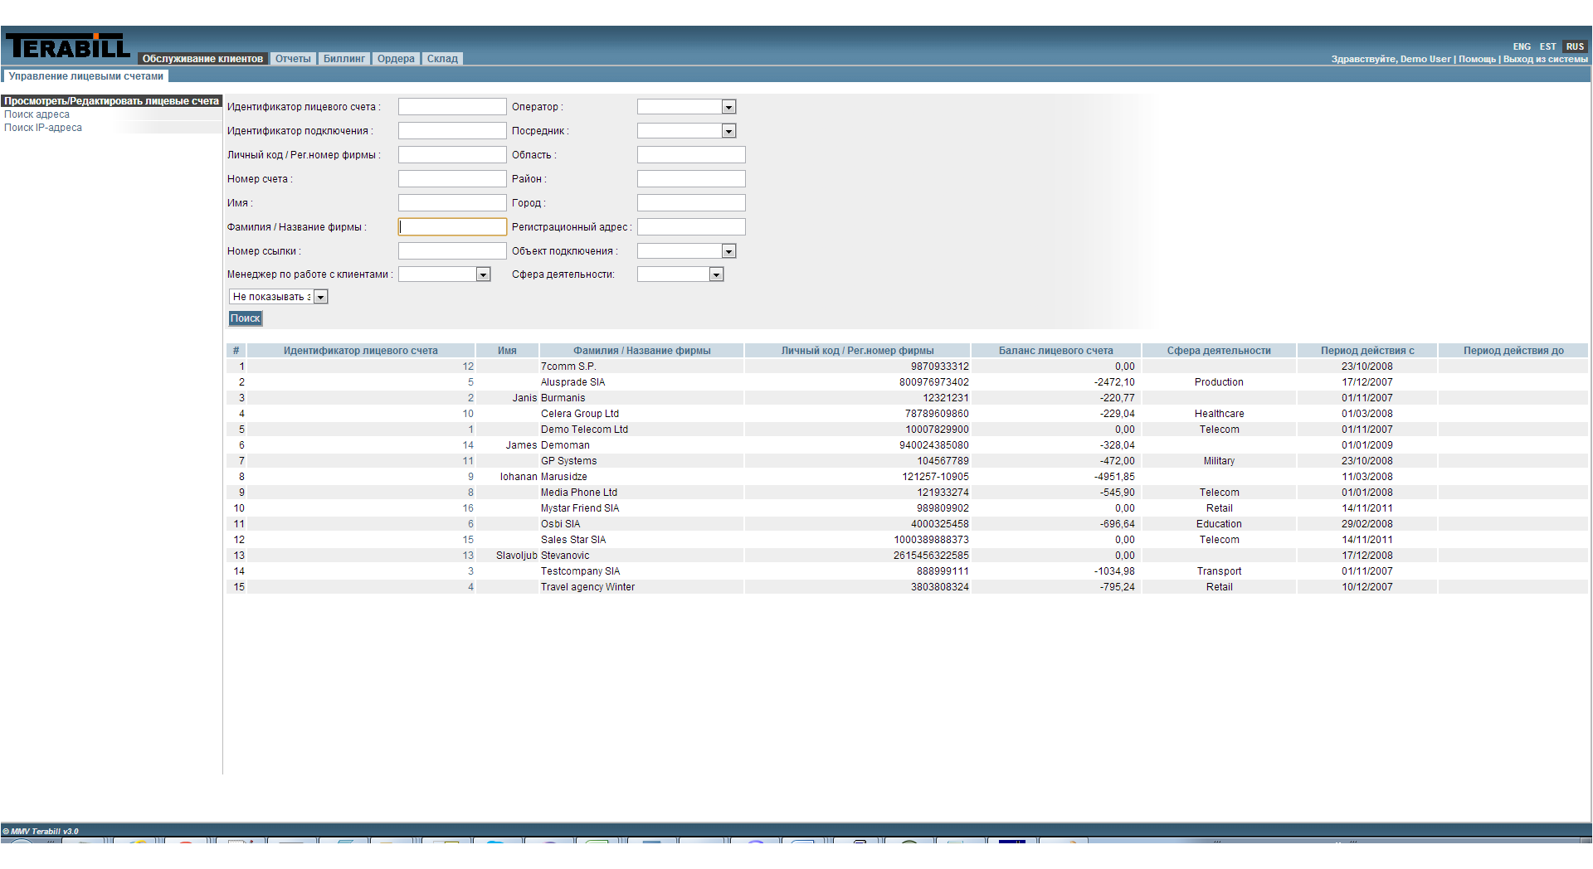Expand the Сфера деятельности dropdown
This screenshot has height=869, width=1593.
tap(716, 274)
